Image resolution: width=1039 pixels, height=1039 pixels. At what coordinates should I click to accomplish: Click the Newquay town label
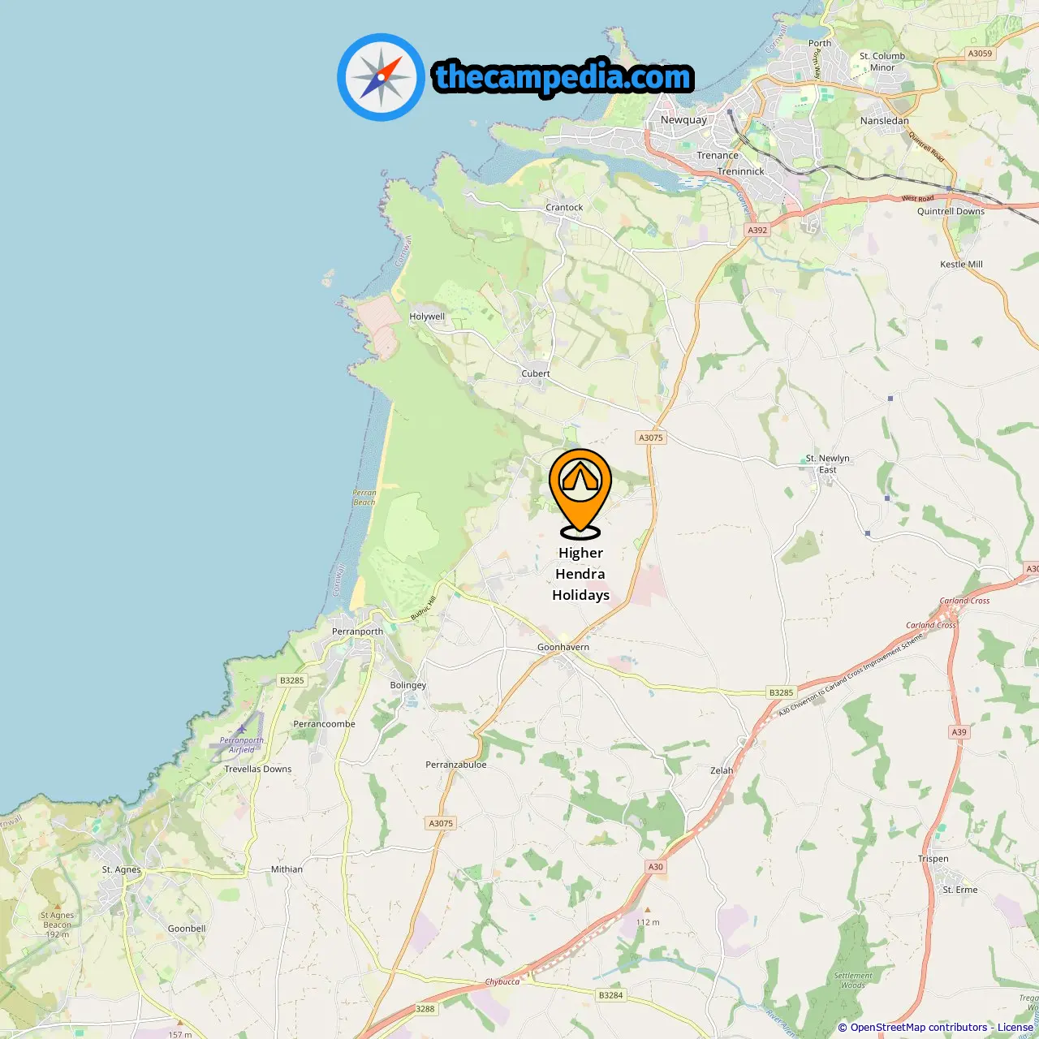(683, 119)
